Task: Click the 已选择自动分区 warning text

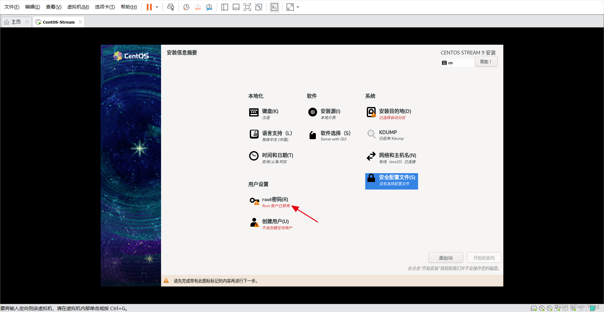Action: [392, 118]
